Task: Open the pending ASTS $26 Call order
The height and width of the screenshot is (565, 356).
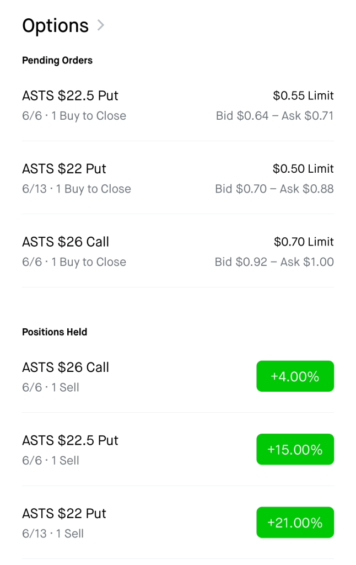Action: [66, 242]
